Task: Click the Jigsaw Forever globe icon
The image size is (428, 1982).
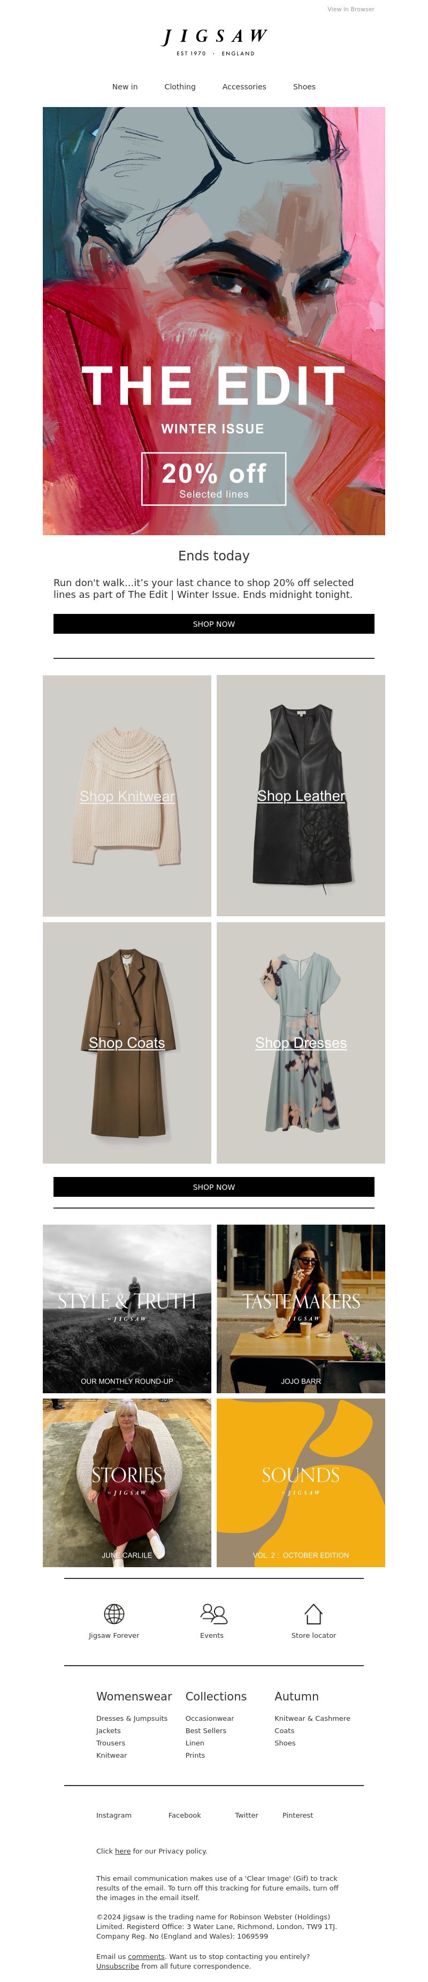Action: (x=114, y=1613)
